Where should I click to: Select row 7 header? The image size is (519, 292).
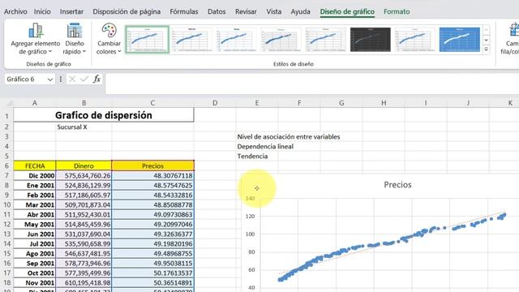[x=6, y=175]
